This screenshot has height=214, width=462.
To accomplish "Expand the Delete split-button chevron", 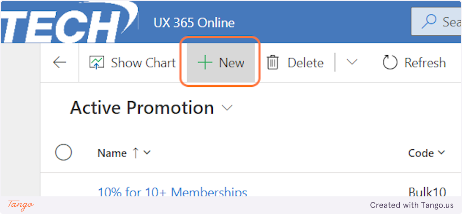I will coord(352,63).
